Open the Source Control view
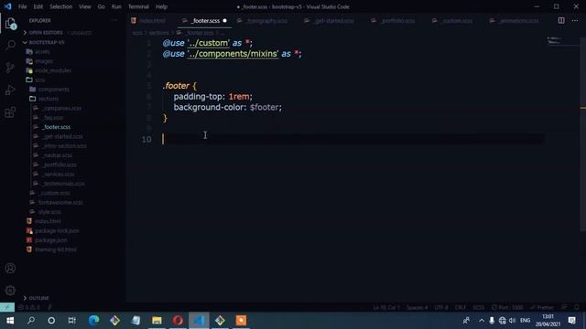This screenshot has width=586, height=329. (x=10, y=68)
